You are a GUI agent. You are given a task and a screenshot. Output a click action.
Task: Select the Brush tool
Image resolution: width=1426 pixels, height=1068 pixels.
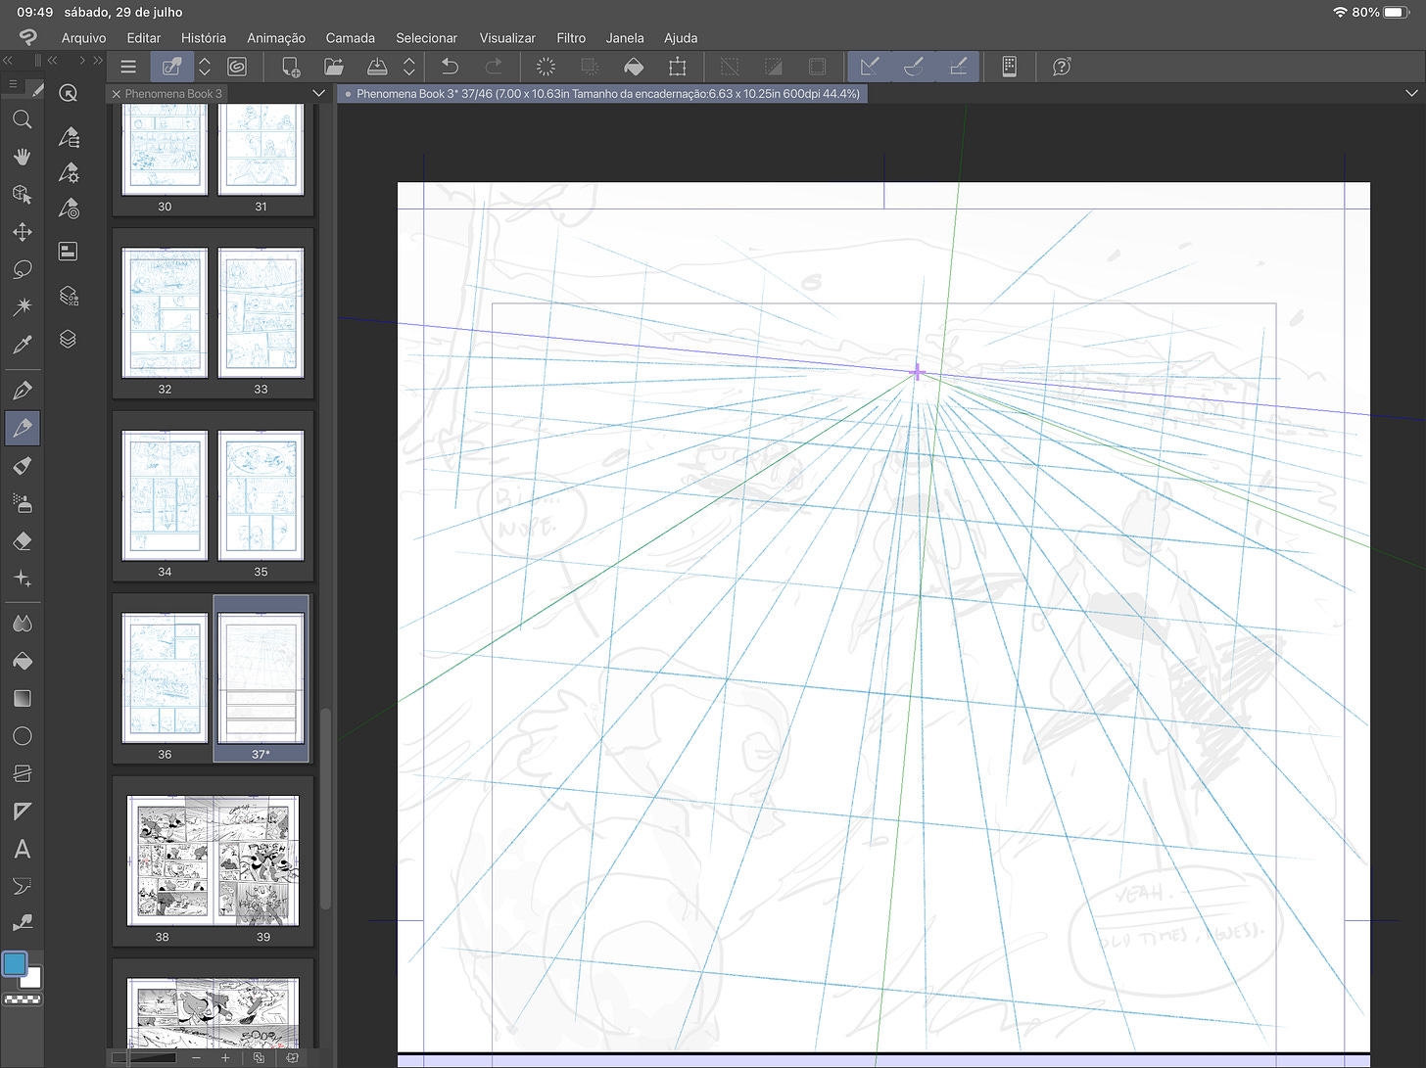pos(22,466)
